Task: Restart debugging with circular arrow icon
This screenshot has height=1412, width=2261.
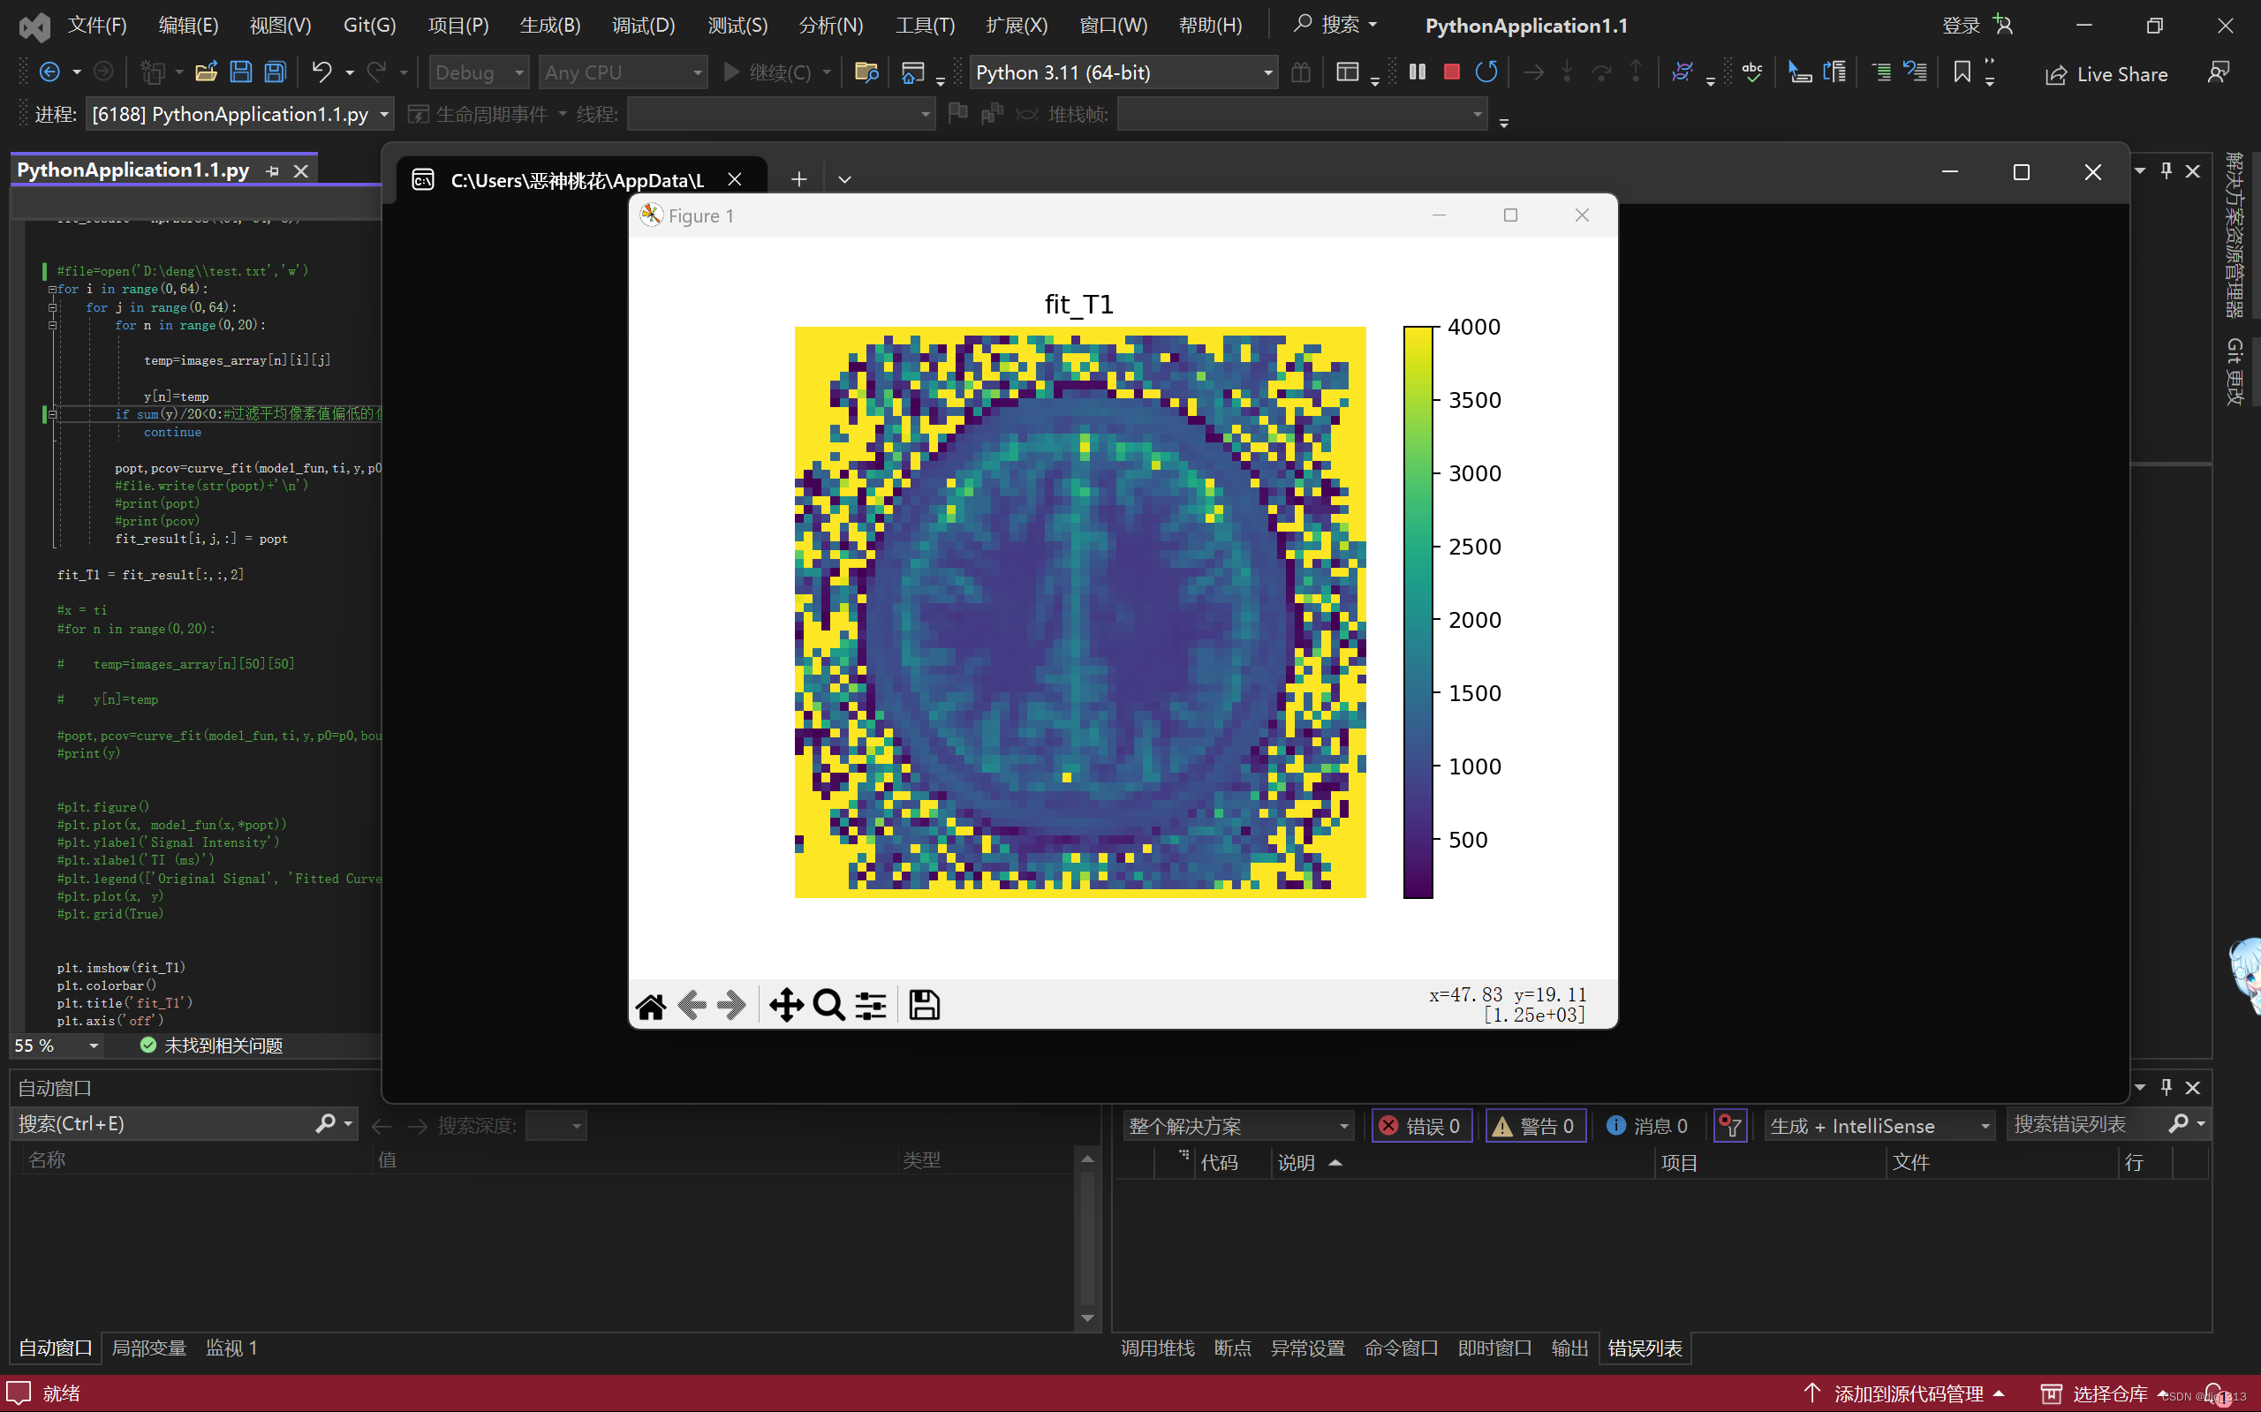Action: [1486, 72]
